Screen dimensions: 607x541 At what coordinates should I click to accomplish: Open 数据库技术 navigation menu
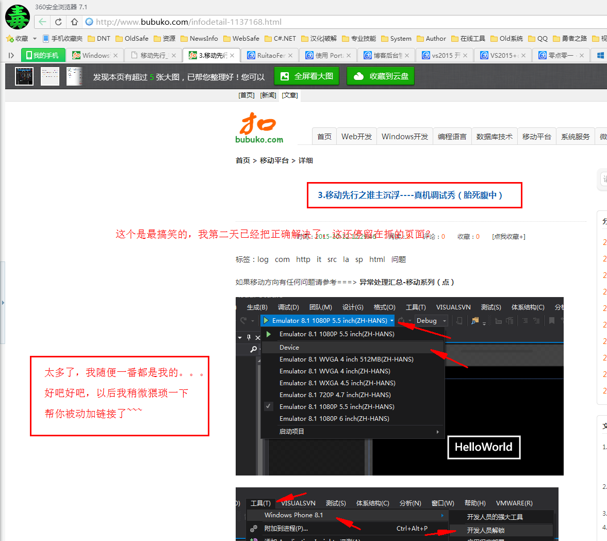[495, 136]
